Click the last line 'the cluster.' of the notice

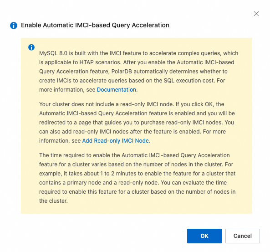click(x=53, y=201)
